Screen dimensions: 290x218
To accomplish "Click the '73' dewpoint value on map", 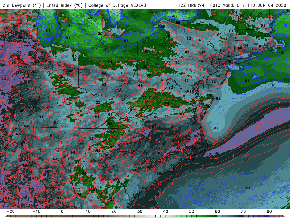I will point(4,78).
